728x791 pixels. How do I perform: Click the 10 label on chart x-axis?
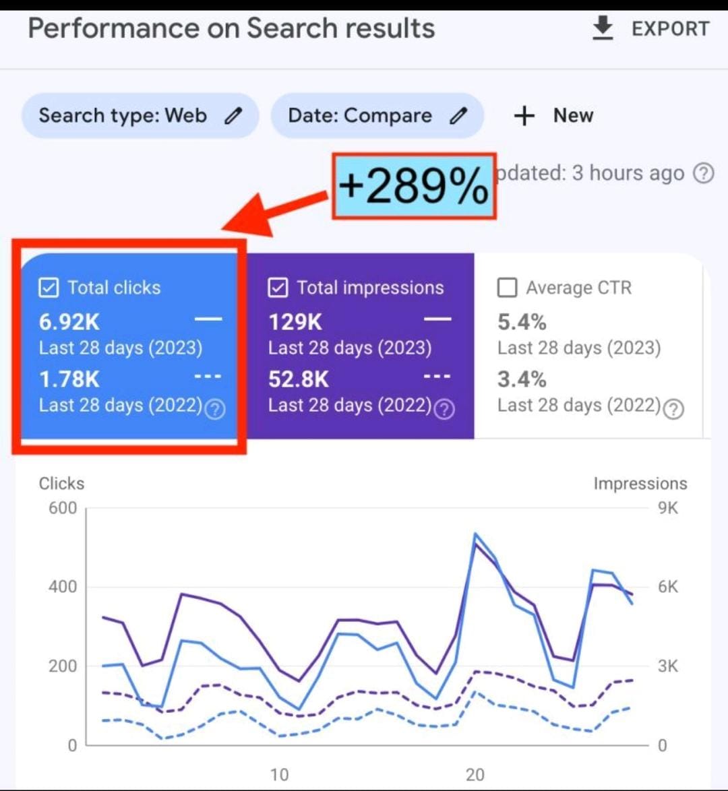pyautogui.click(x=279, y=774)
